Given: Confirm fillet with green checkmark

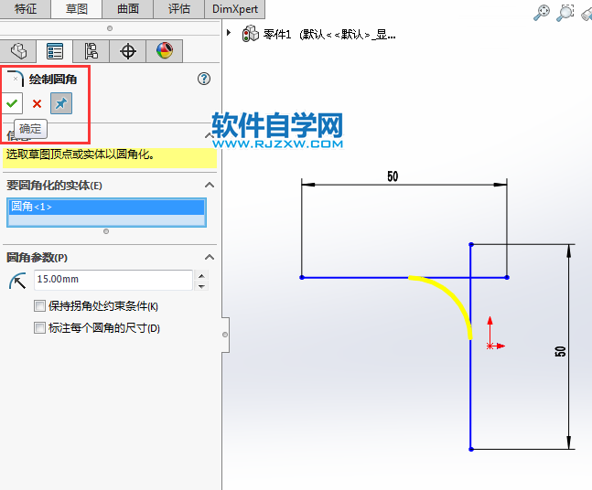Looking at the screenshot, I should click(12, 103).
